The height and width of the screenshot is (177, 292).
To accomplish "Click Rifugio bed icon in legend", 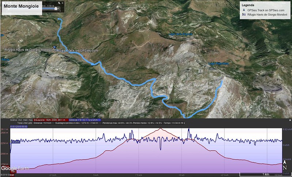I will (244, 15).
